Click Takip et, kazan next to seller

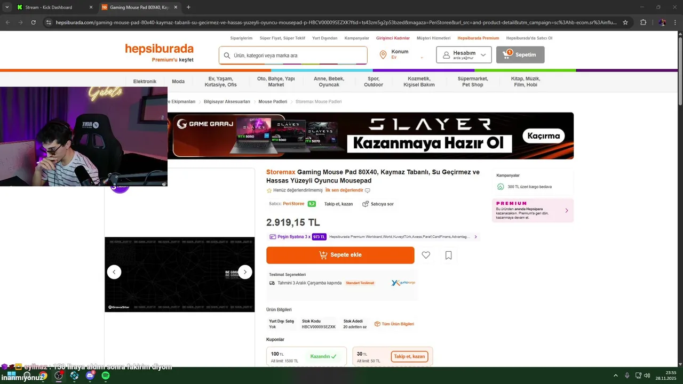pyautogui.click(x=338, y=204)
